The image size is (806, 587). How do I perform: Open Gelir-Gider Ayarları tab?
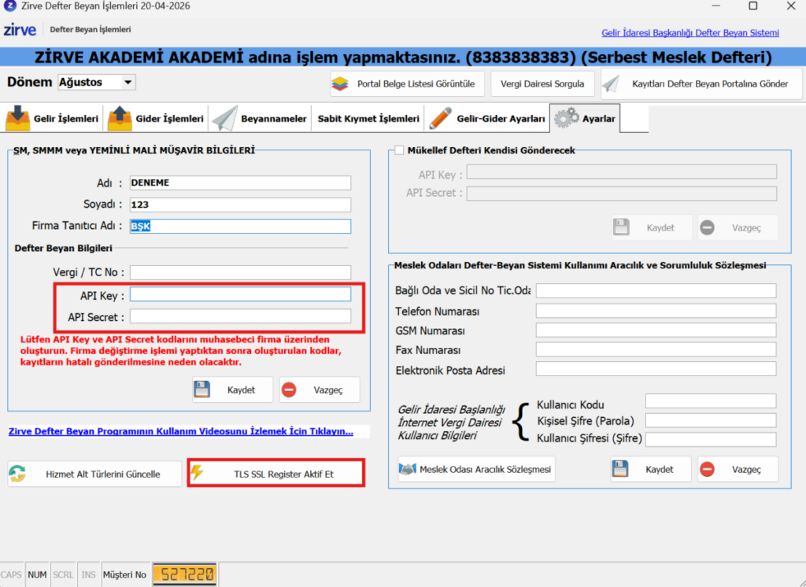(486, 119)
